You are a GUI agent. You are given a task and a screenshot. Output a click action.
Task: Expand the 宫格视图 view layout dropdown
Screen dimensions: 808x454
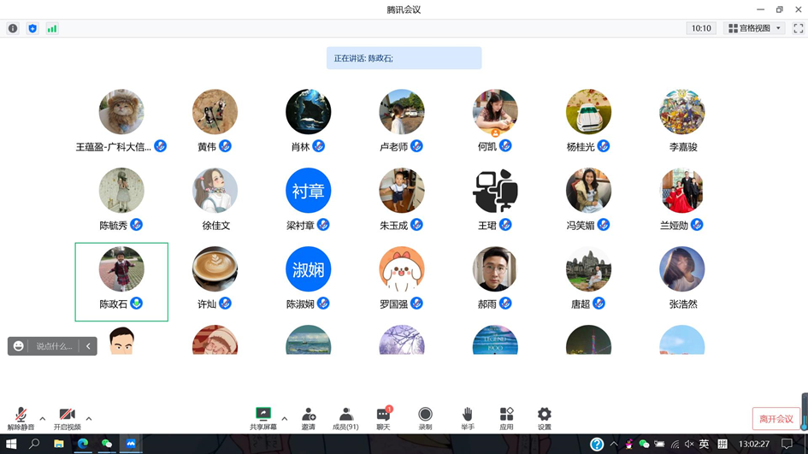coord(754,28)
